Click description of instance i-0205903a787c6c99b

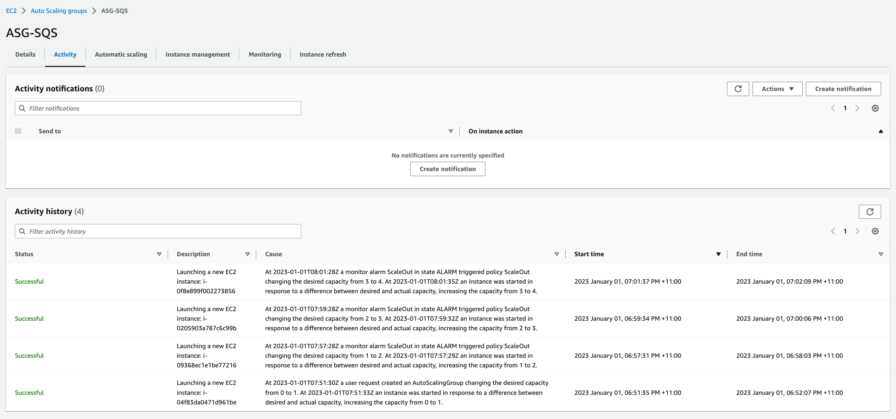click(206, 319)
